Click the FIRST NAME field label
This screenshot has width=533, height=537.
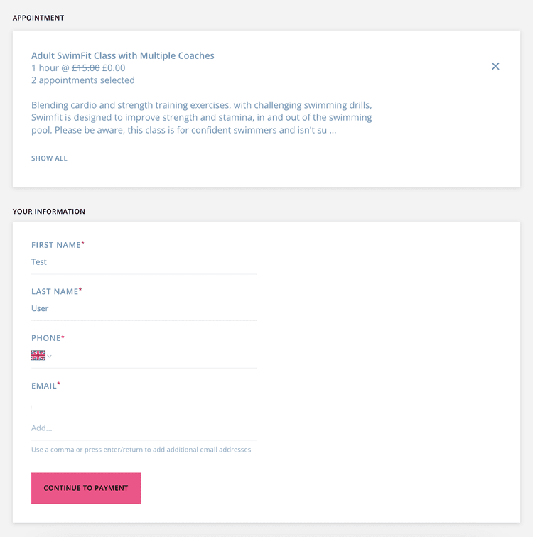tap(58, 245)
